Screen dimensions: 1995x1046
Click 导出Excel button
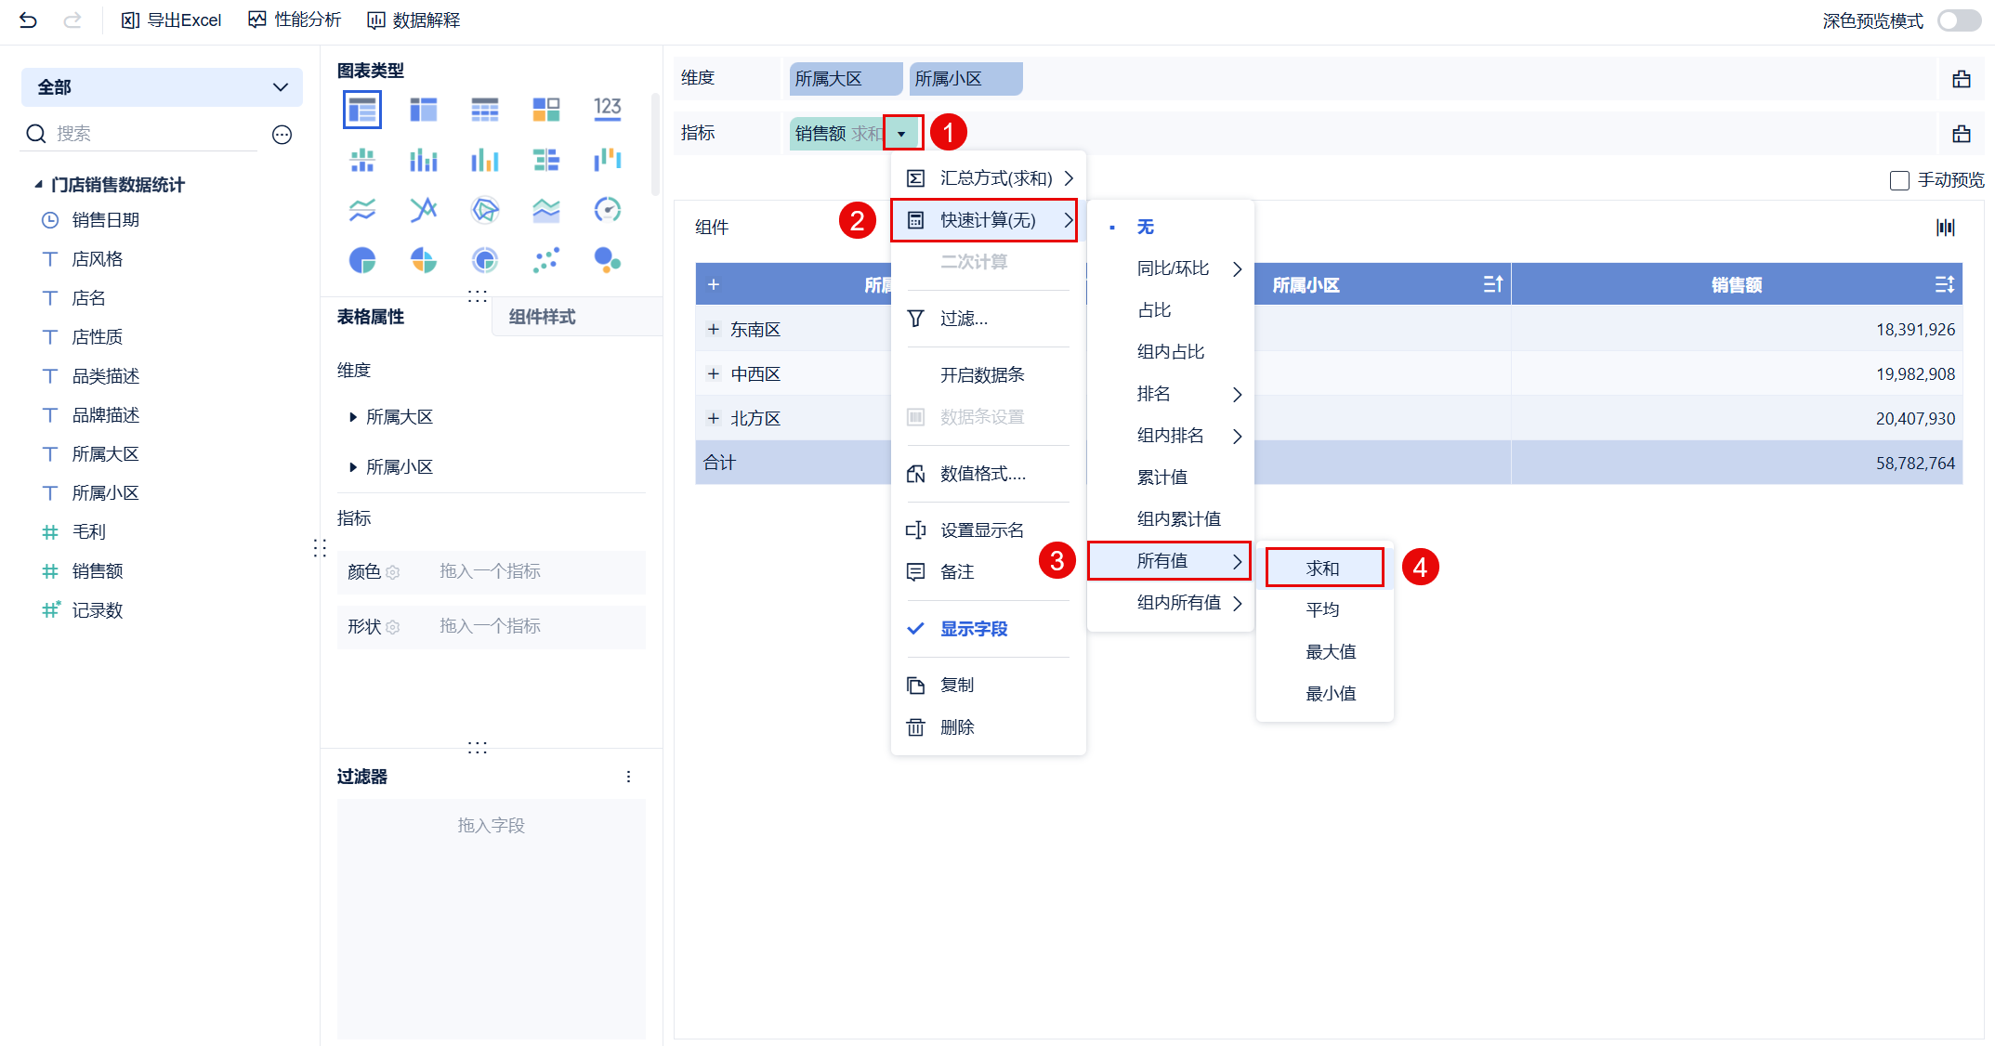click(x=172, y=20)
